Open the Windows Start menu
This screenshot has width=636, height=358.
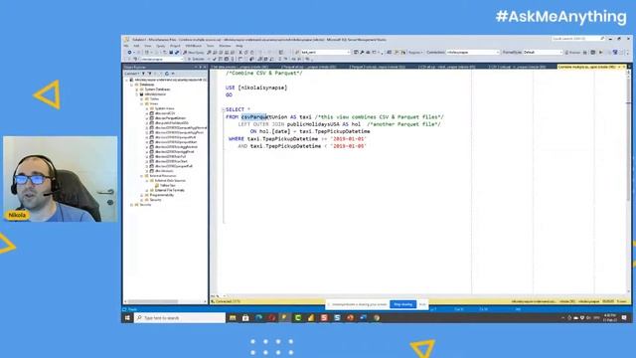(x=127, y=318)
